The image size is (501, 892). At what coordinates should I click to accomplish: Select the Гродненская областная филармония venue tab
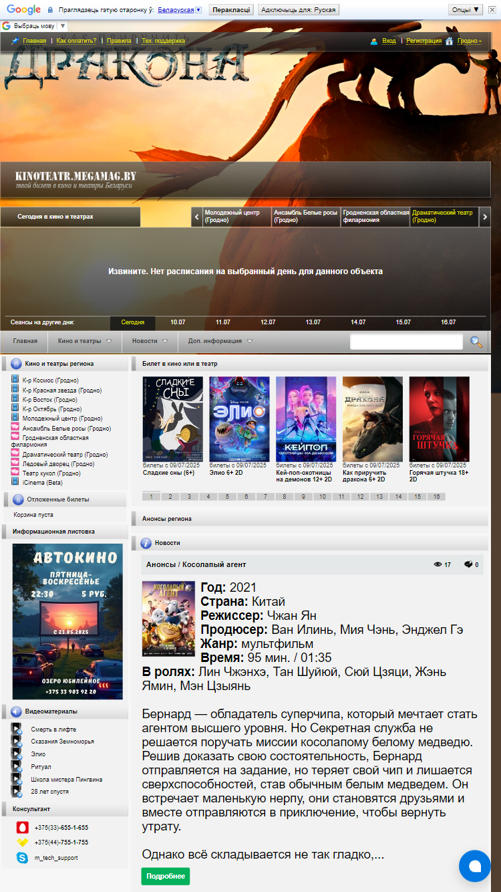(x=376, y=217)
